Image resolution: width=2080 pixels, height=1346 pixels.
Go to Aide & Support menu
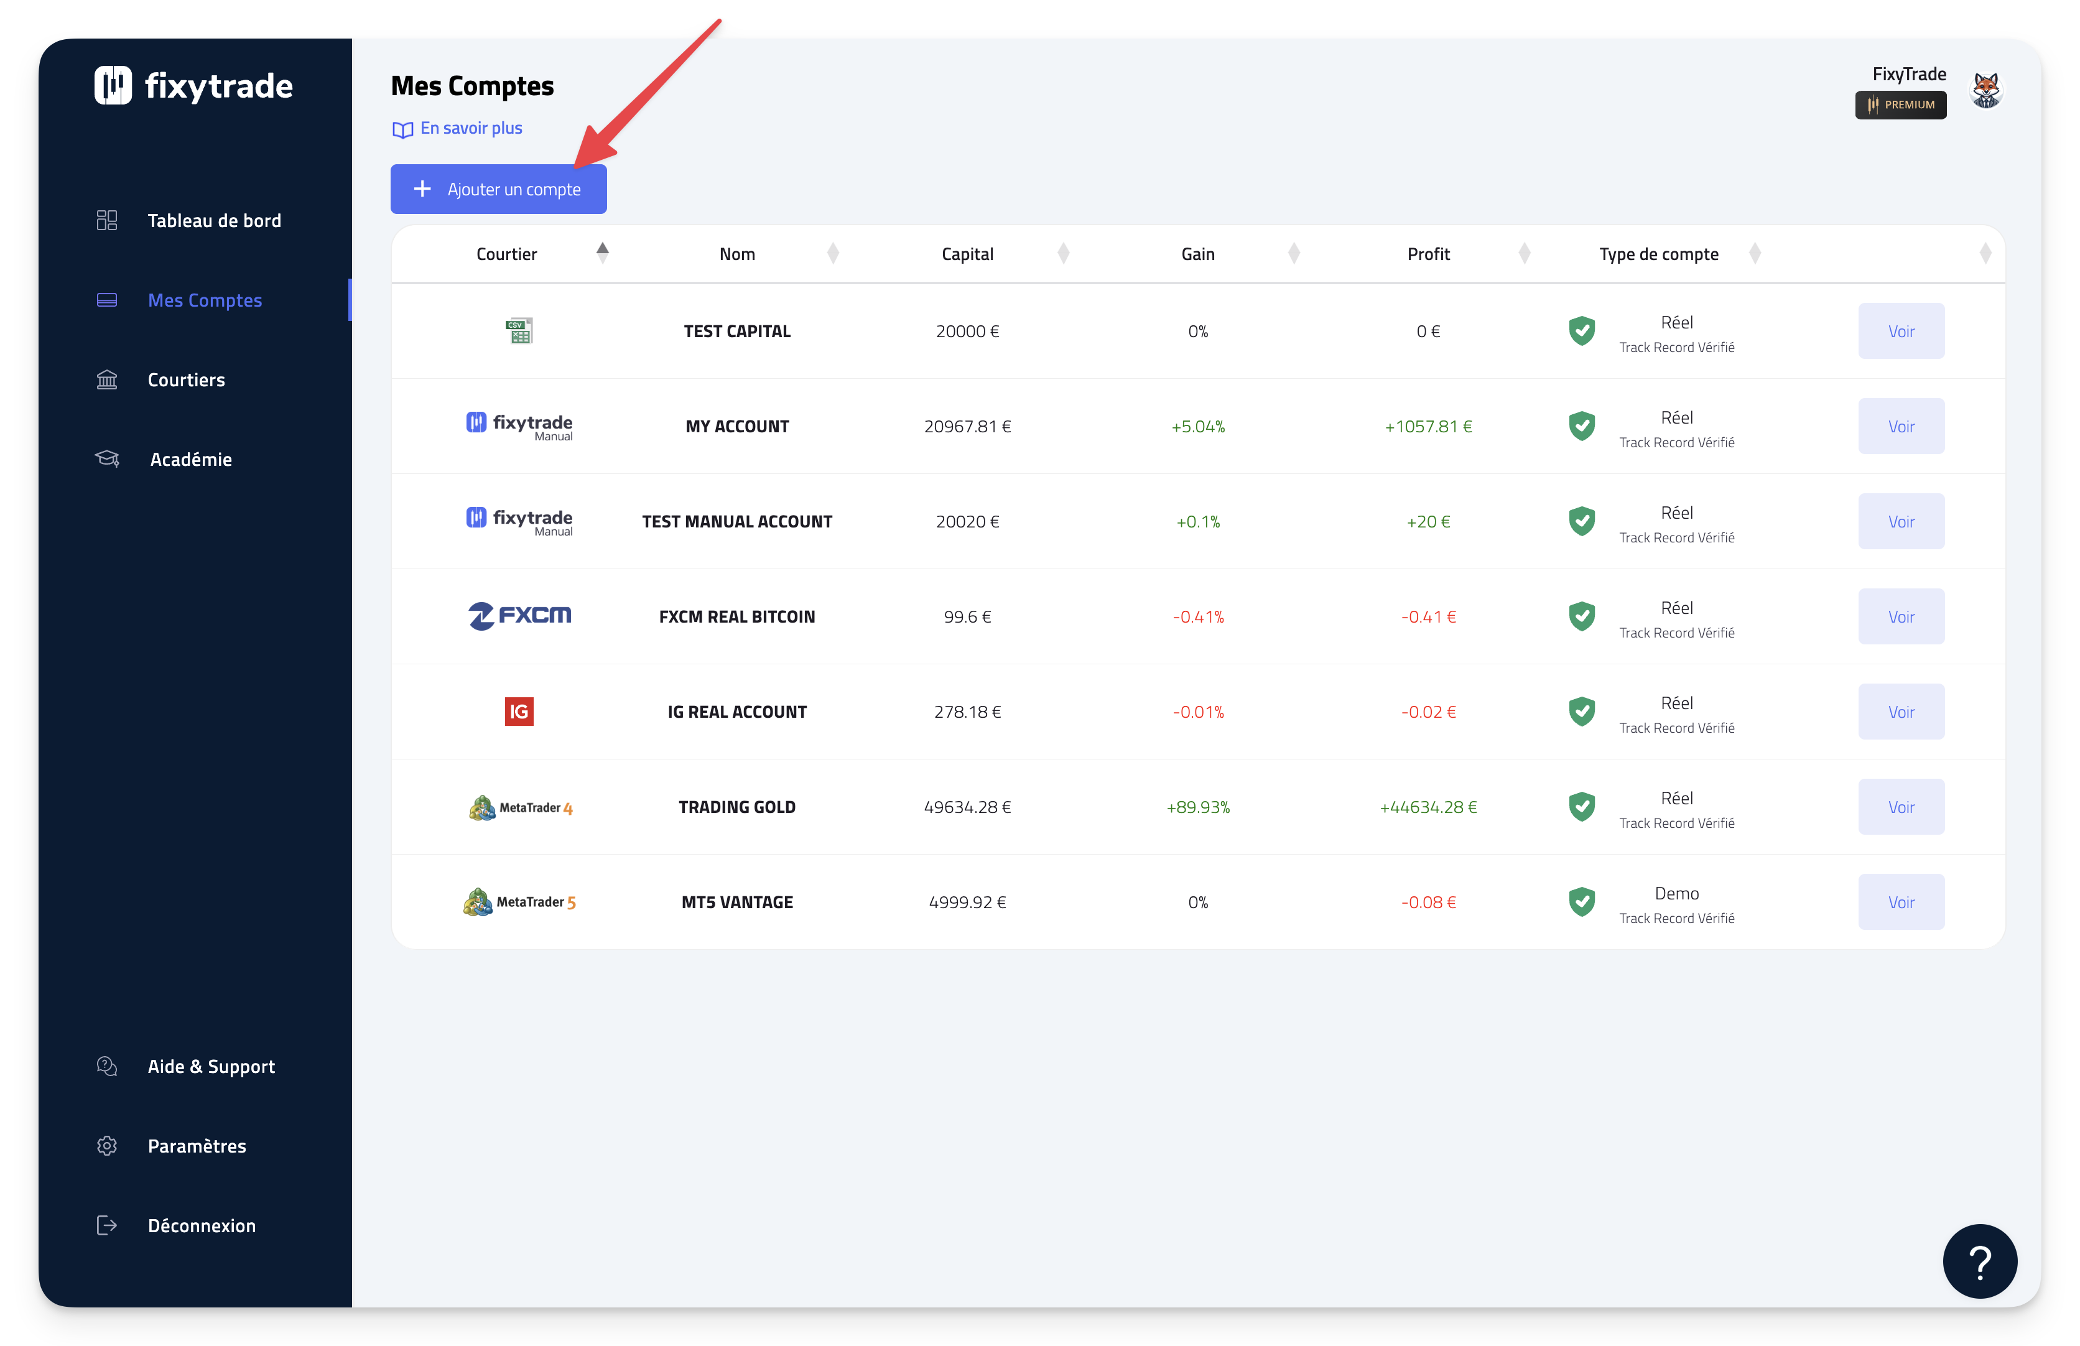tap(211, 1065)
